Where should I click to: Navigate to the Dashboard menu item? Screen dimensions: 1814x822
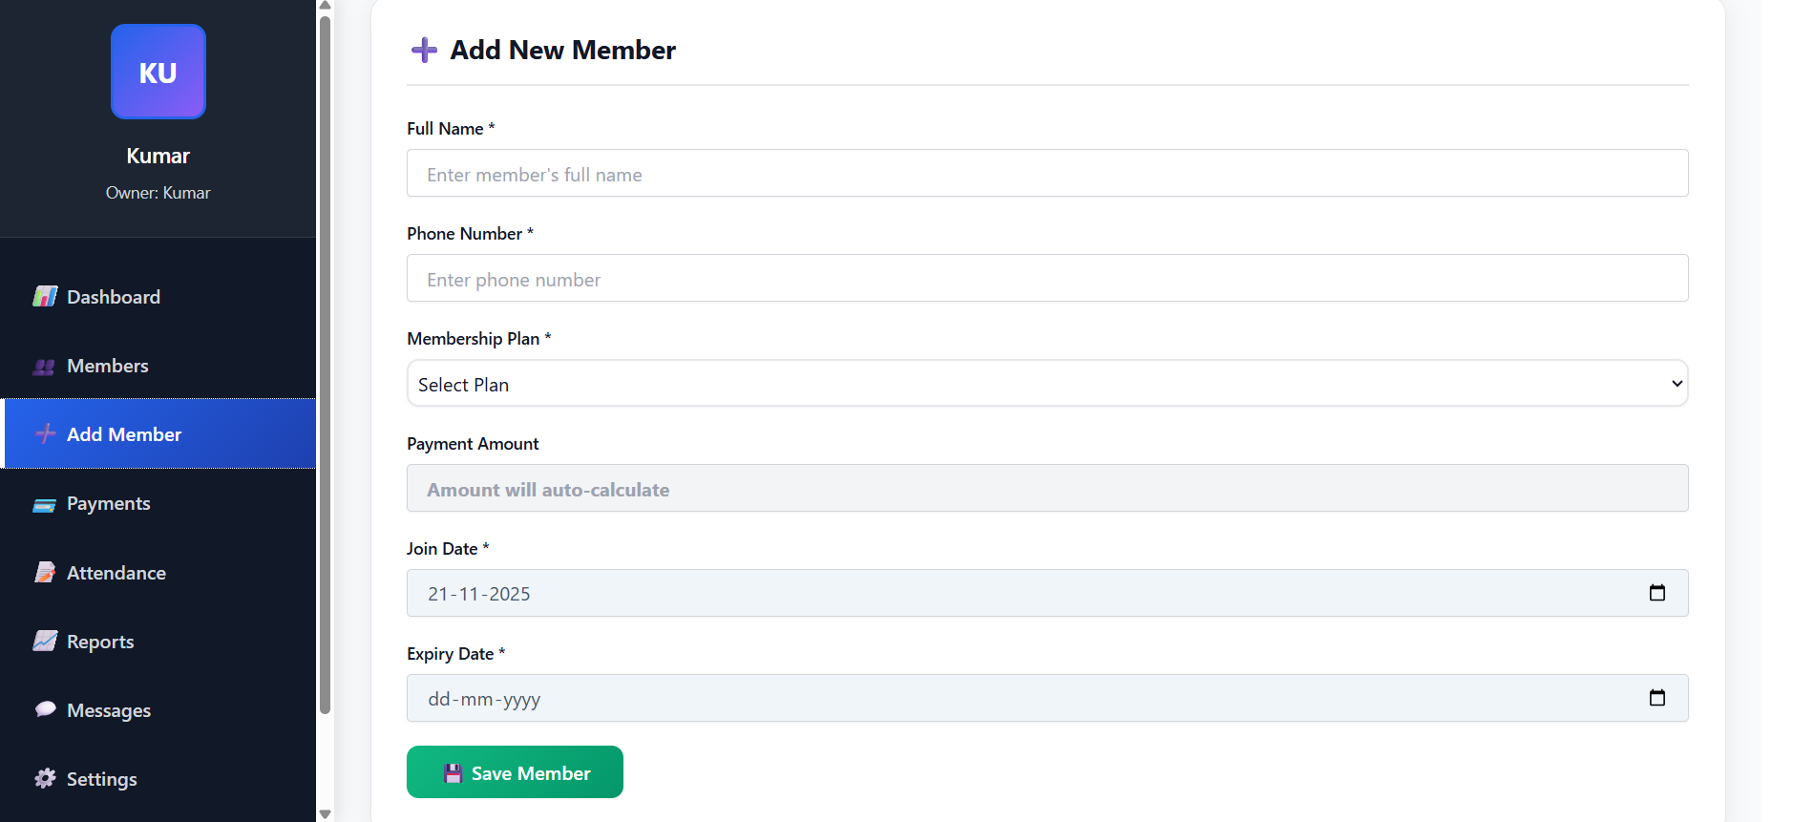(x=113, y=296)
